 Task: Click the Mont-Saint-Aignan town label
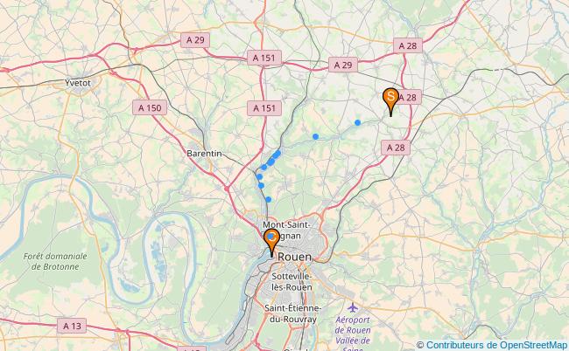pyautogui.click(x=286, y=231)
